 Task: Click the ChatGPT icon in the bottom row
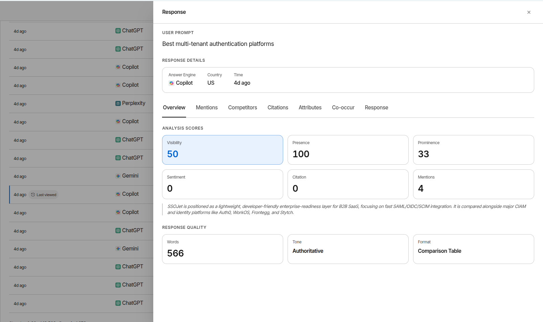point(118,303)
